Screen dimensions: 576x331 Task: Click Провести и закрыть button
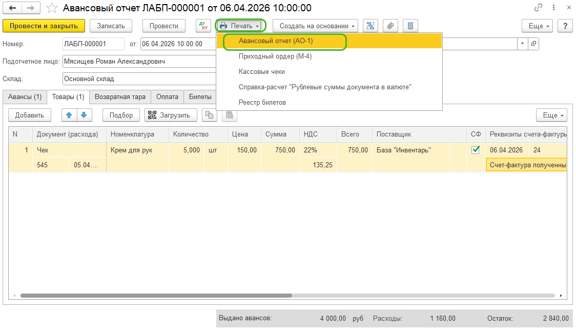click(44, 26)
